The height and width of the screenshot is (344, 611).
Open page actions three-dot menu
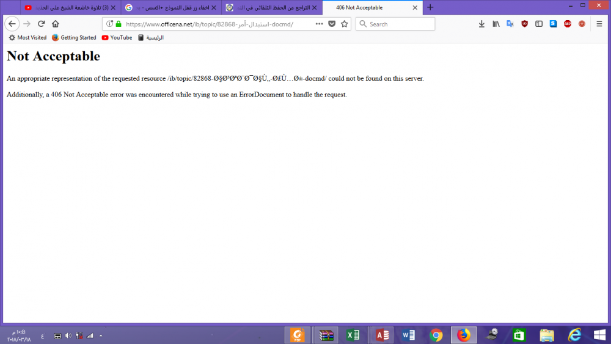coord(319,24)
